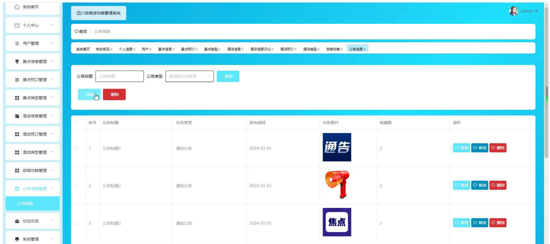Close the 修改密码 tab

(x=111, y=49)
